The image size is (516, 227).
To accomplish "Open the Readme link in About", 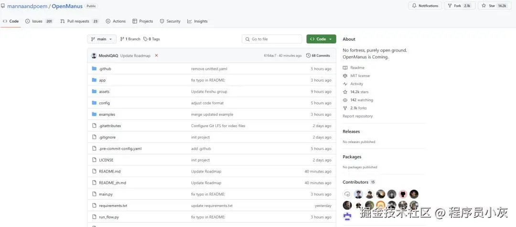I will [354, 67].
